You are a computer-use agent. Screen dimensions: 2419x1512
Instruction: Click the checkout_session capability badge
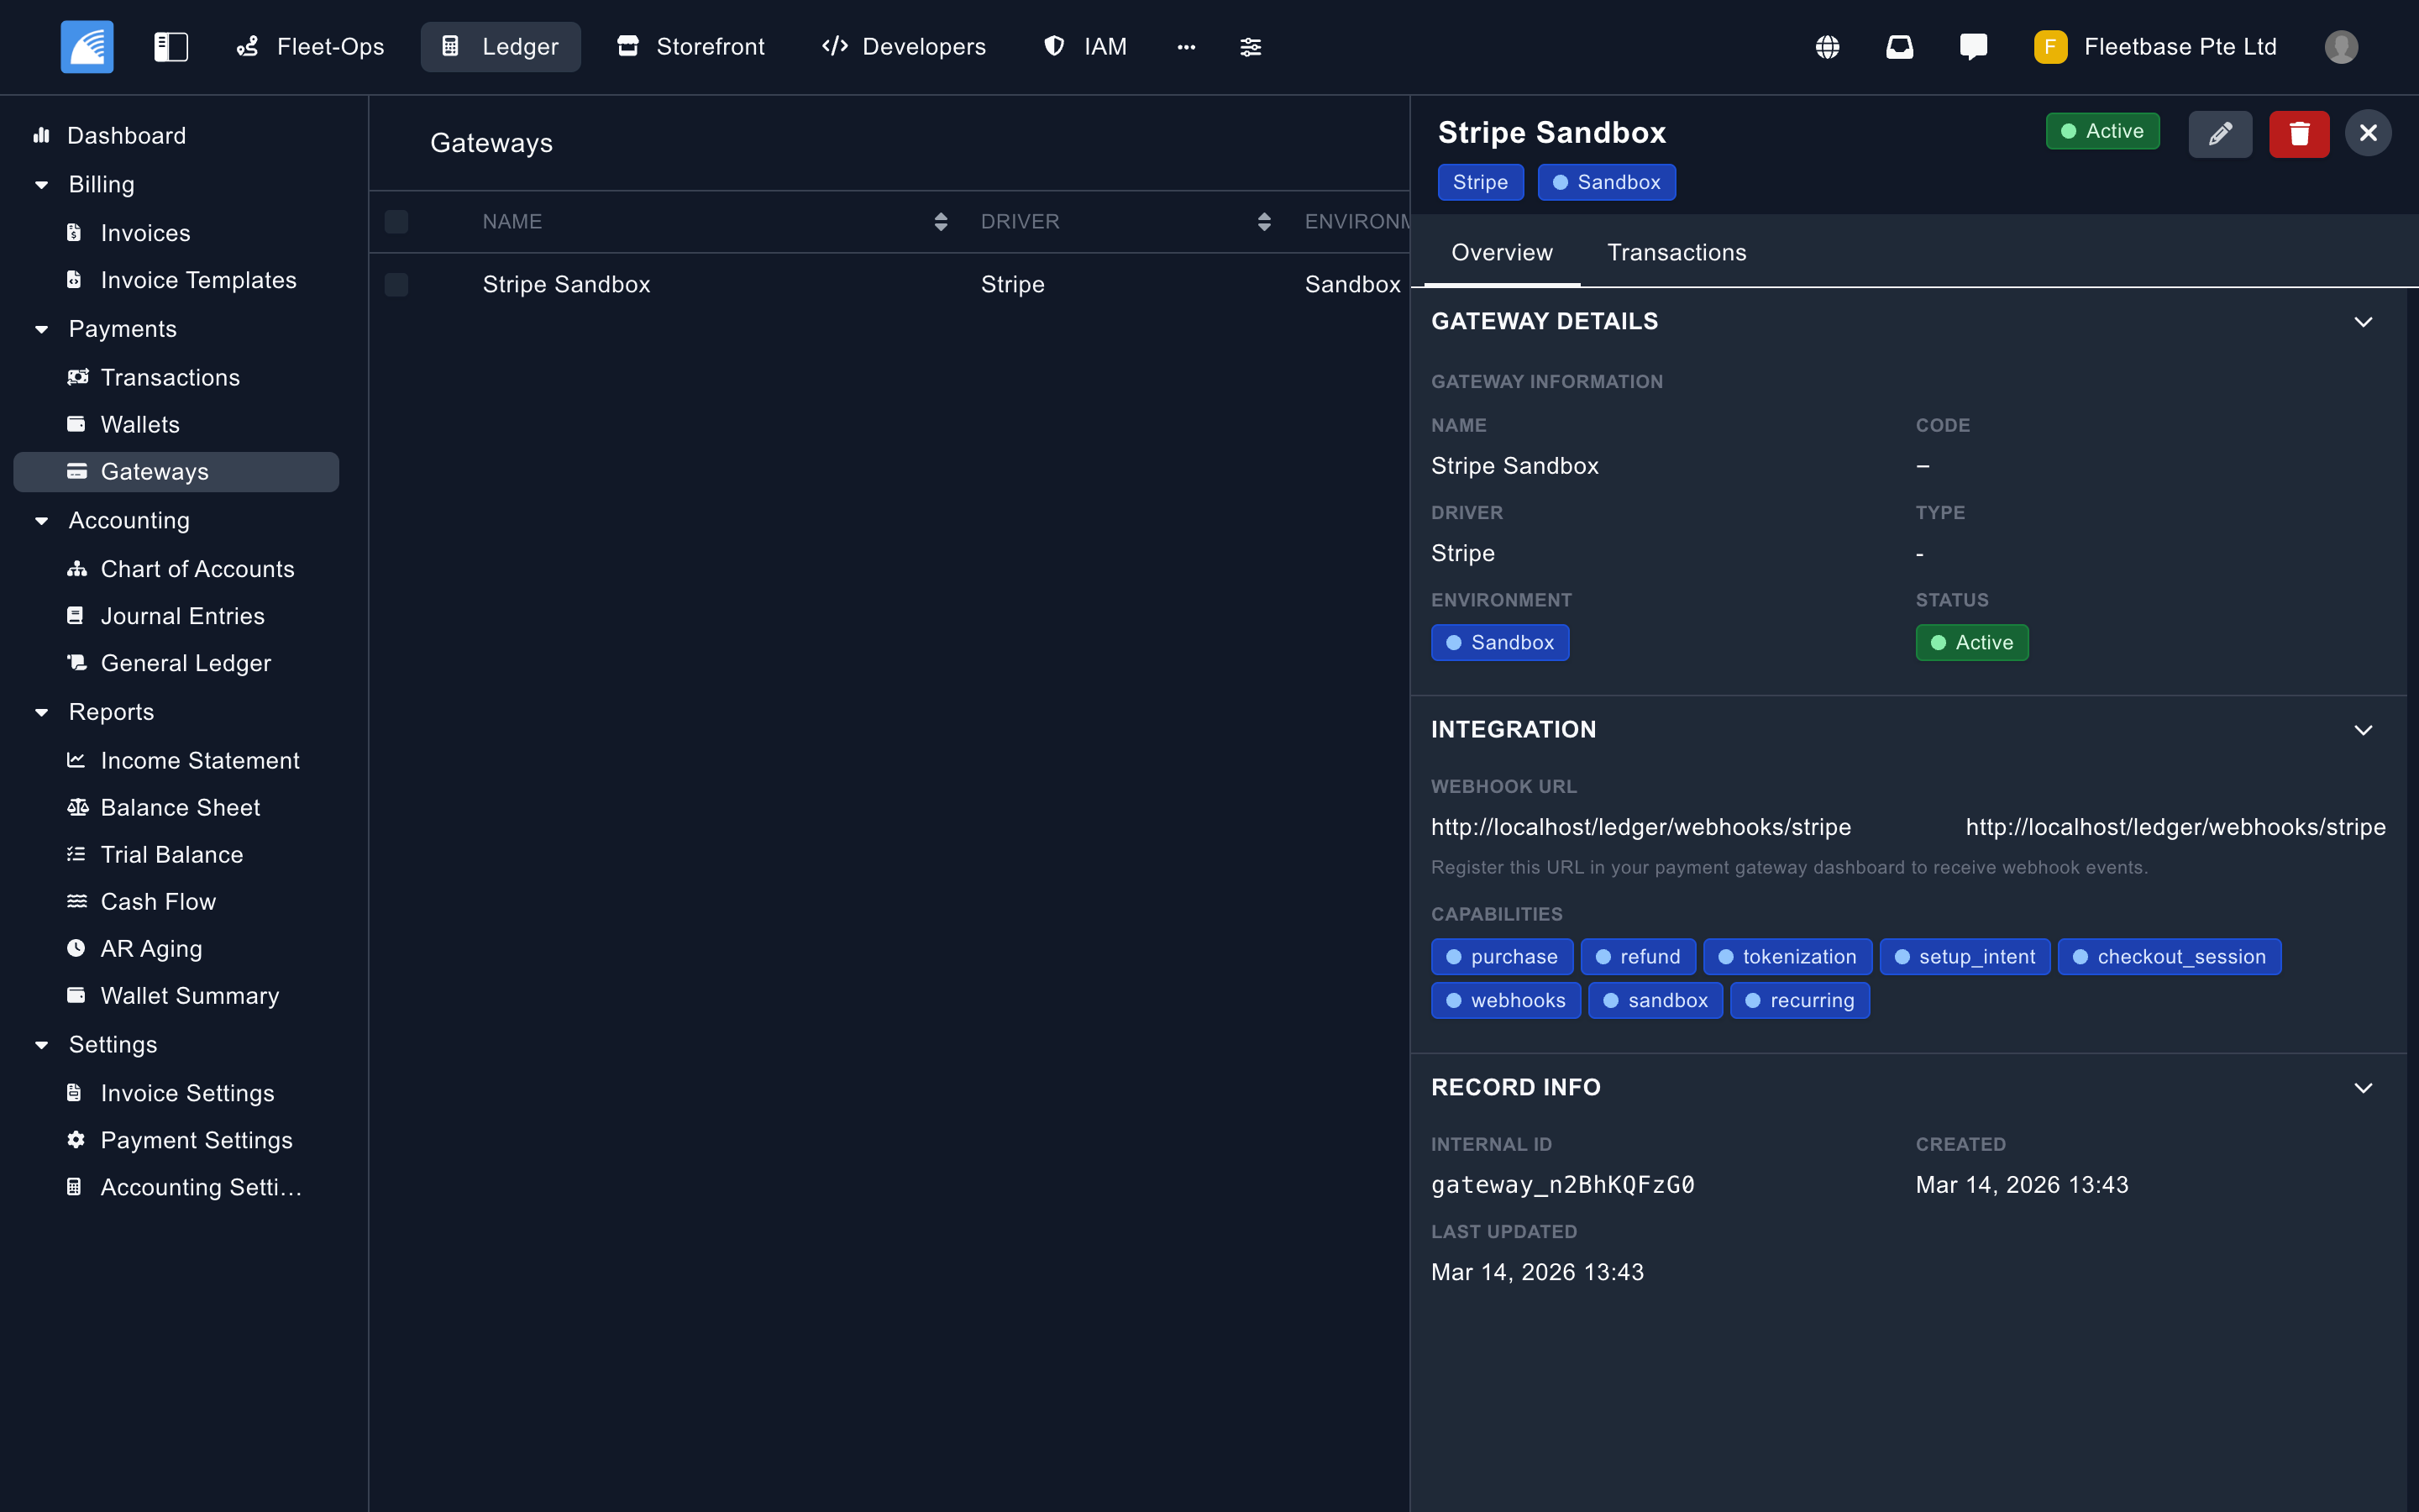(2169, 957)
